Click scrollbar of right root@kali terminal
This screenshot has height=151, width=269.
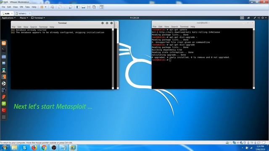coord(254,59)
